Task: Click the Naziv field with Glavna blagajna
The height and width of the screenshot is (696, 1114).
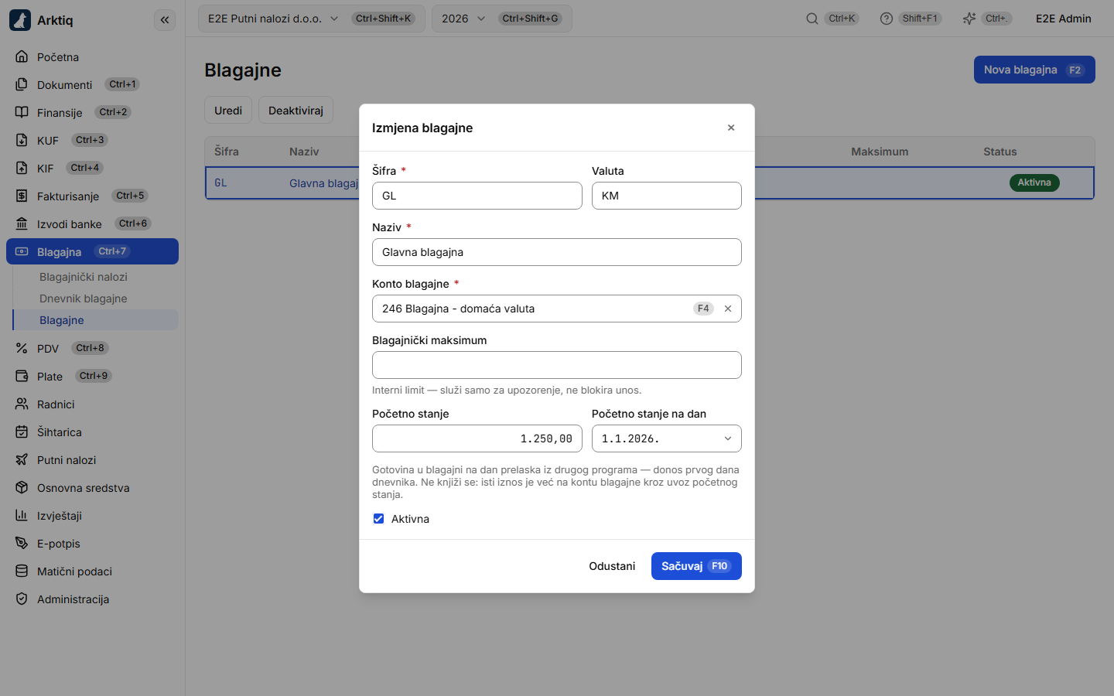Action: click(557, 252)
